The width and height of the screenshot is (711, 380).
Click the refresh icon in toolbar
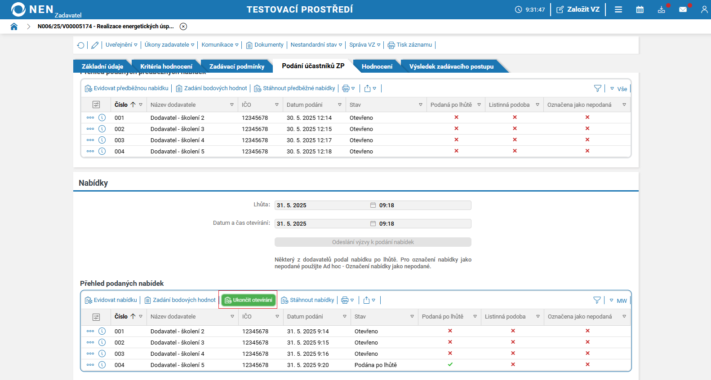pyautogui.click(x=81, y=45)
